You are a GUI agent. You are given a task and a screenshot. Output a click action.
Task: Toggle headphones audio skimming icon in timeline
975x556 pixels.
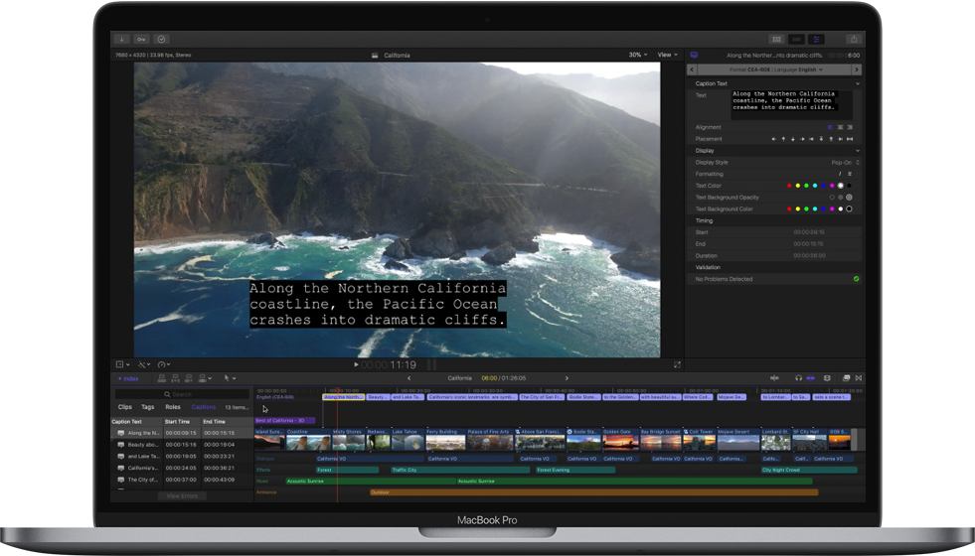(798, 378)
